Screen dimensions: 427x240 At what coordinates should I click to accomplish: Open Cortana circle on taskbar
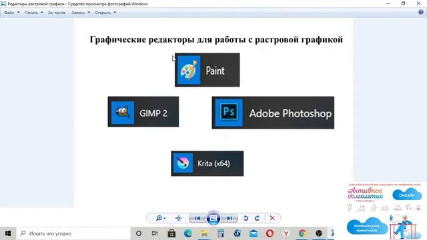[139, 233]
